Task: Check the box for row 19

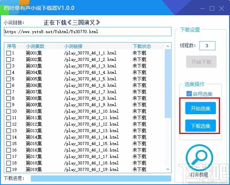Action: [8, 169]
